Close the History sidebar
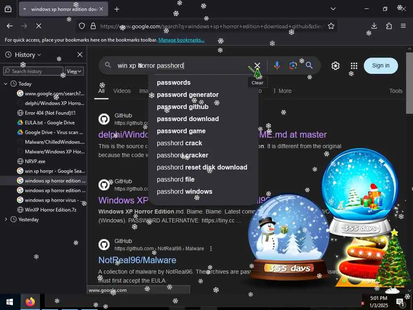Screen dimensions: 413x310 click(80, 54)
